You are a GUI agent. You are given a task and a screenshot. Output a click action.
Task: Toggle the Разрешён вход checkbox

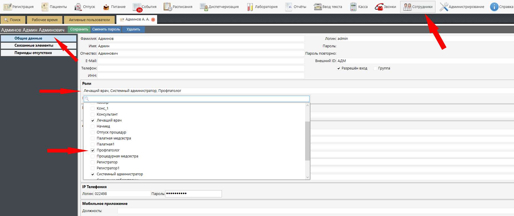(339, 68)
